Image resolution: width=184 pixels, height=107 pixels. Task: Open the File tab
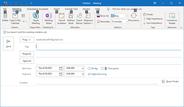tap(5, 9)
